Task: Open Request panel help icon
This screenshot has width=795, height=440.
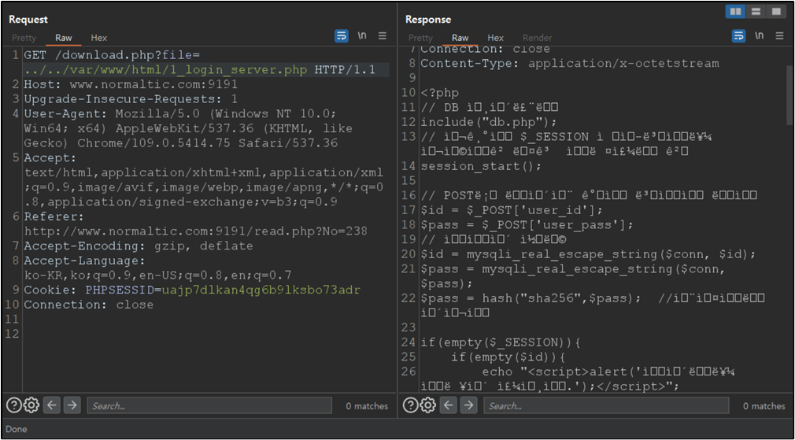Action: click(x=13, y=405)
